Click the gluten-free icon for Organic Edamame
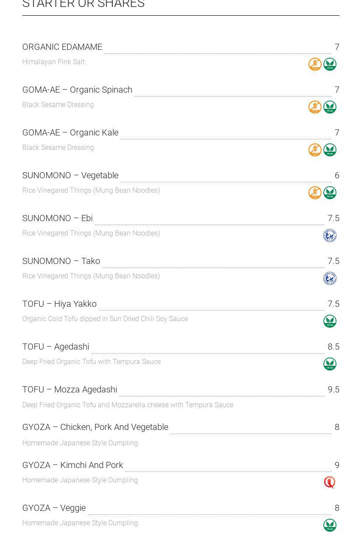 click(315, 64)
